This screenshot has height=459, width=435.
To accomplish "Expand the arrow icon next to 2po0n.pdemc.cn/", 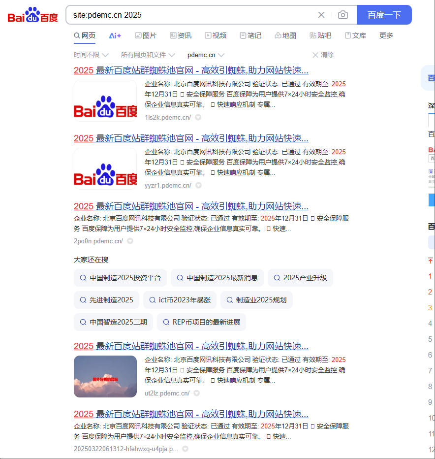I will coord(130,241).
